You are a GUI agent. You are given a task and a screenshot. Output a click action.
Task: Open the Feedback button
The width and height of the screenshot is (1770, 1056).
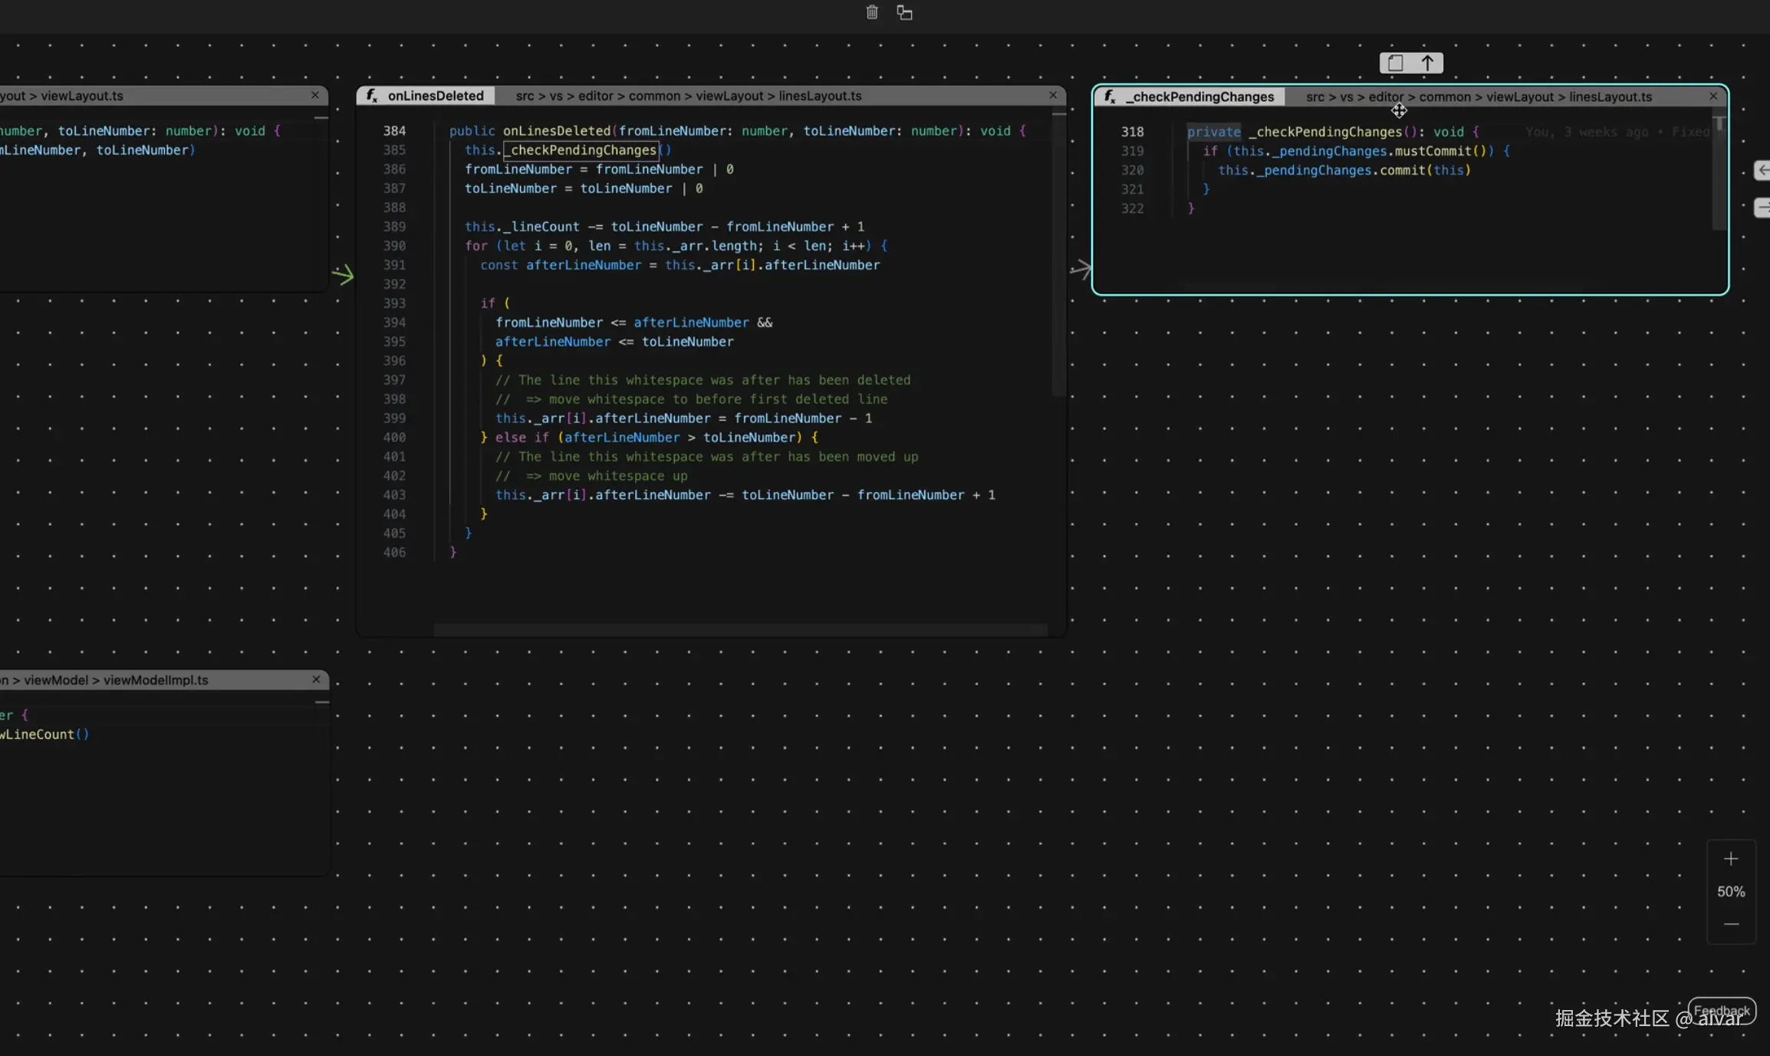point(1722,1010)
